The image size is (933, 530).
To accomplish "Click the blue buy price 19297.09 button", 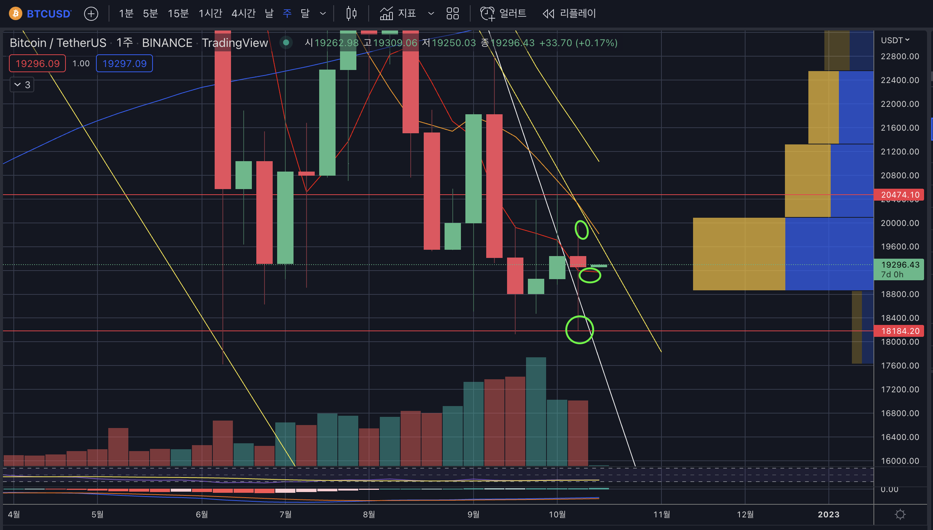I will [124, 64].
